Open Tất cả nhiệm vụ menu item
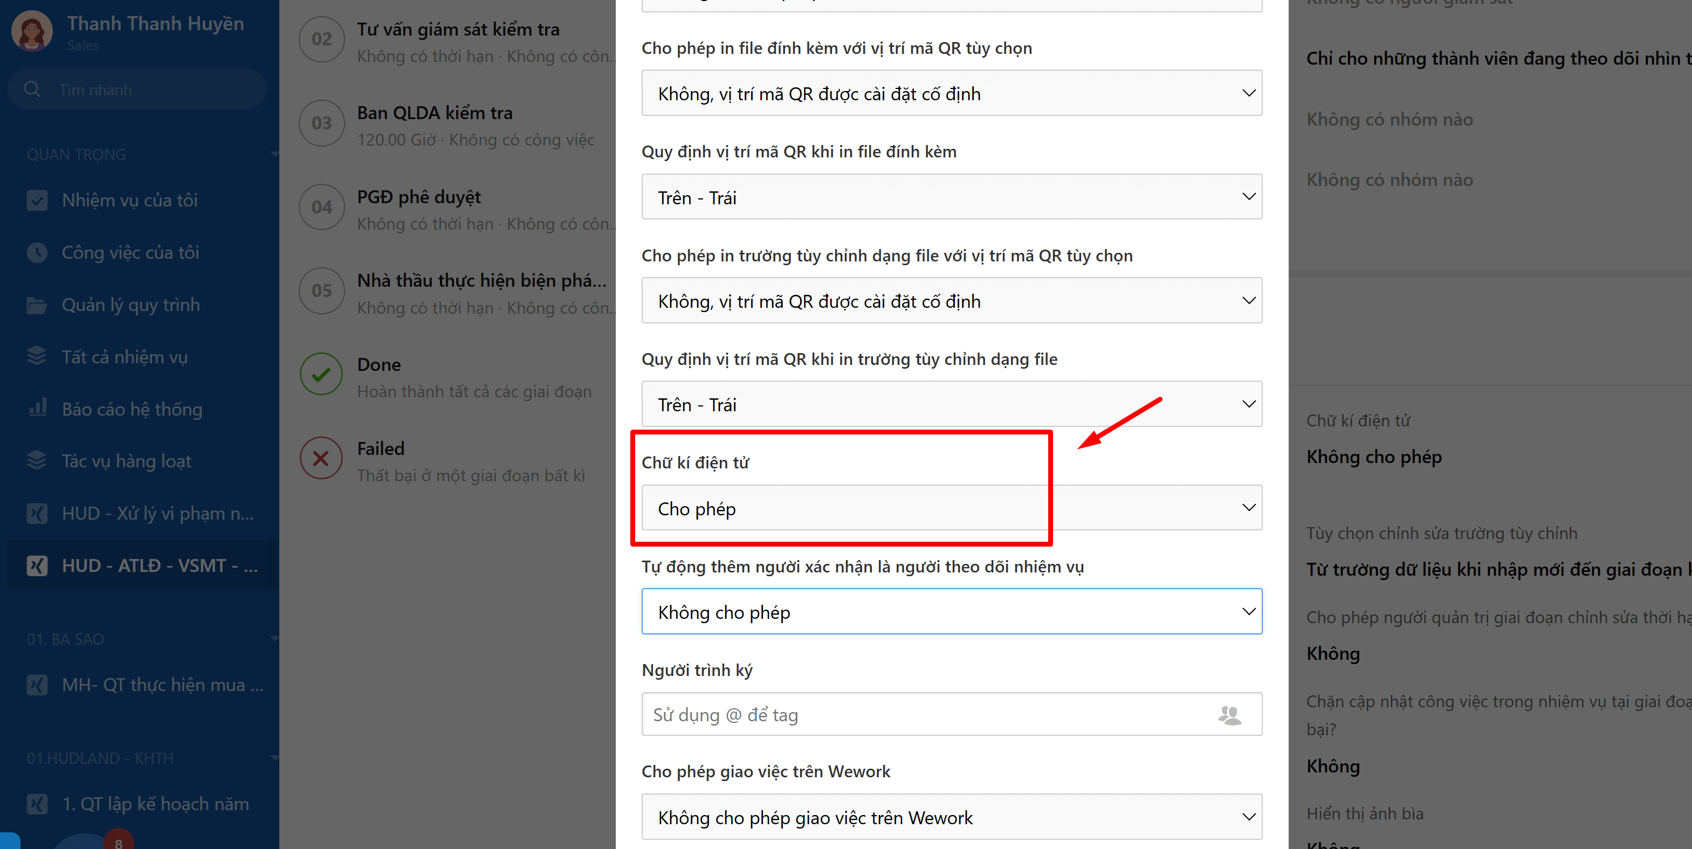The height and width of the screenshot is (849, 1692). tap(125, 357)
